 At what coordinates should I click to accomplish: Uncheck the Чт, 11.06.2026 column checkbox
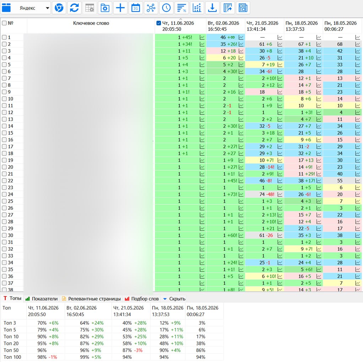(x=158, y=23)
